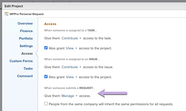The width and height of the screenshot is (186, 111).
Task: Select the Settings tab
Action: point(26,46)
